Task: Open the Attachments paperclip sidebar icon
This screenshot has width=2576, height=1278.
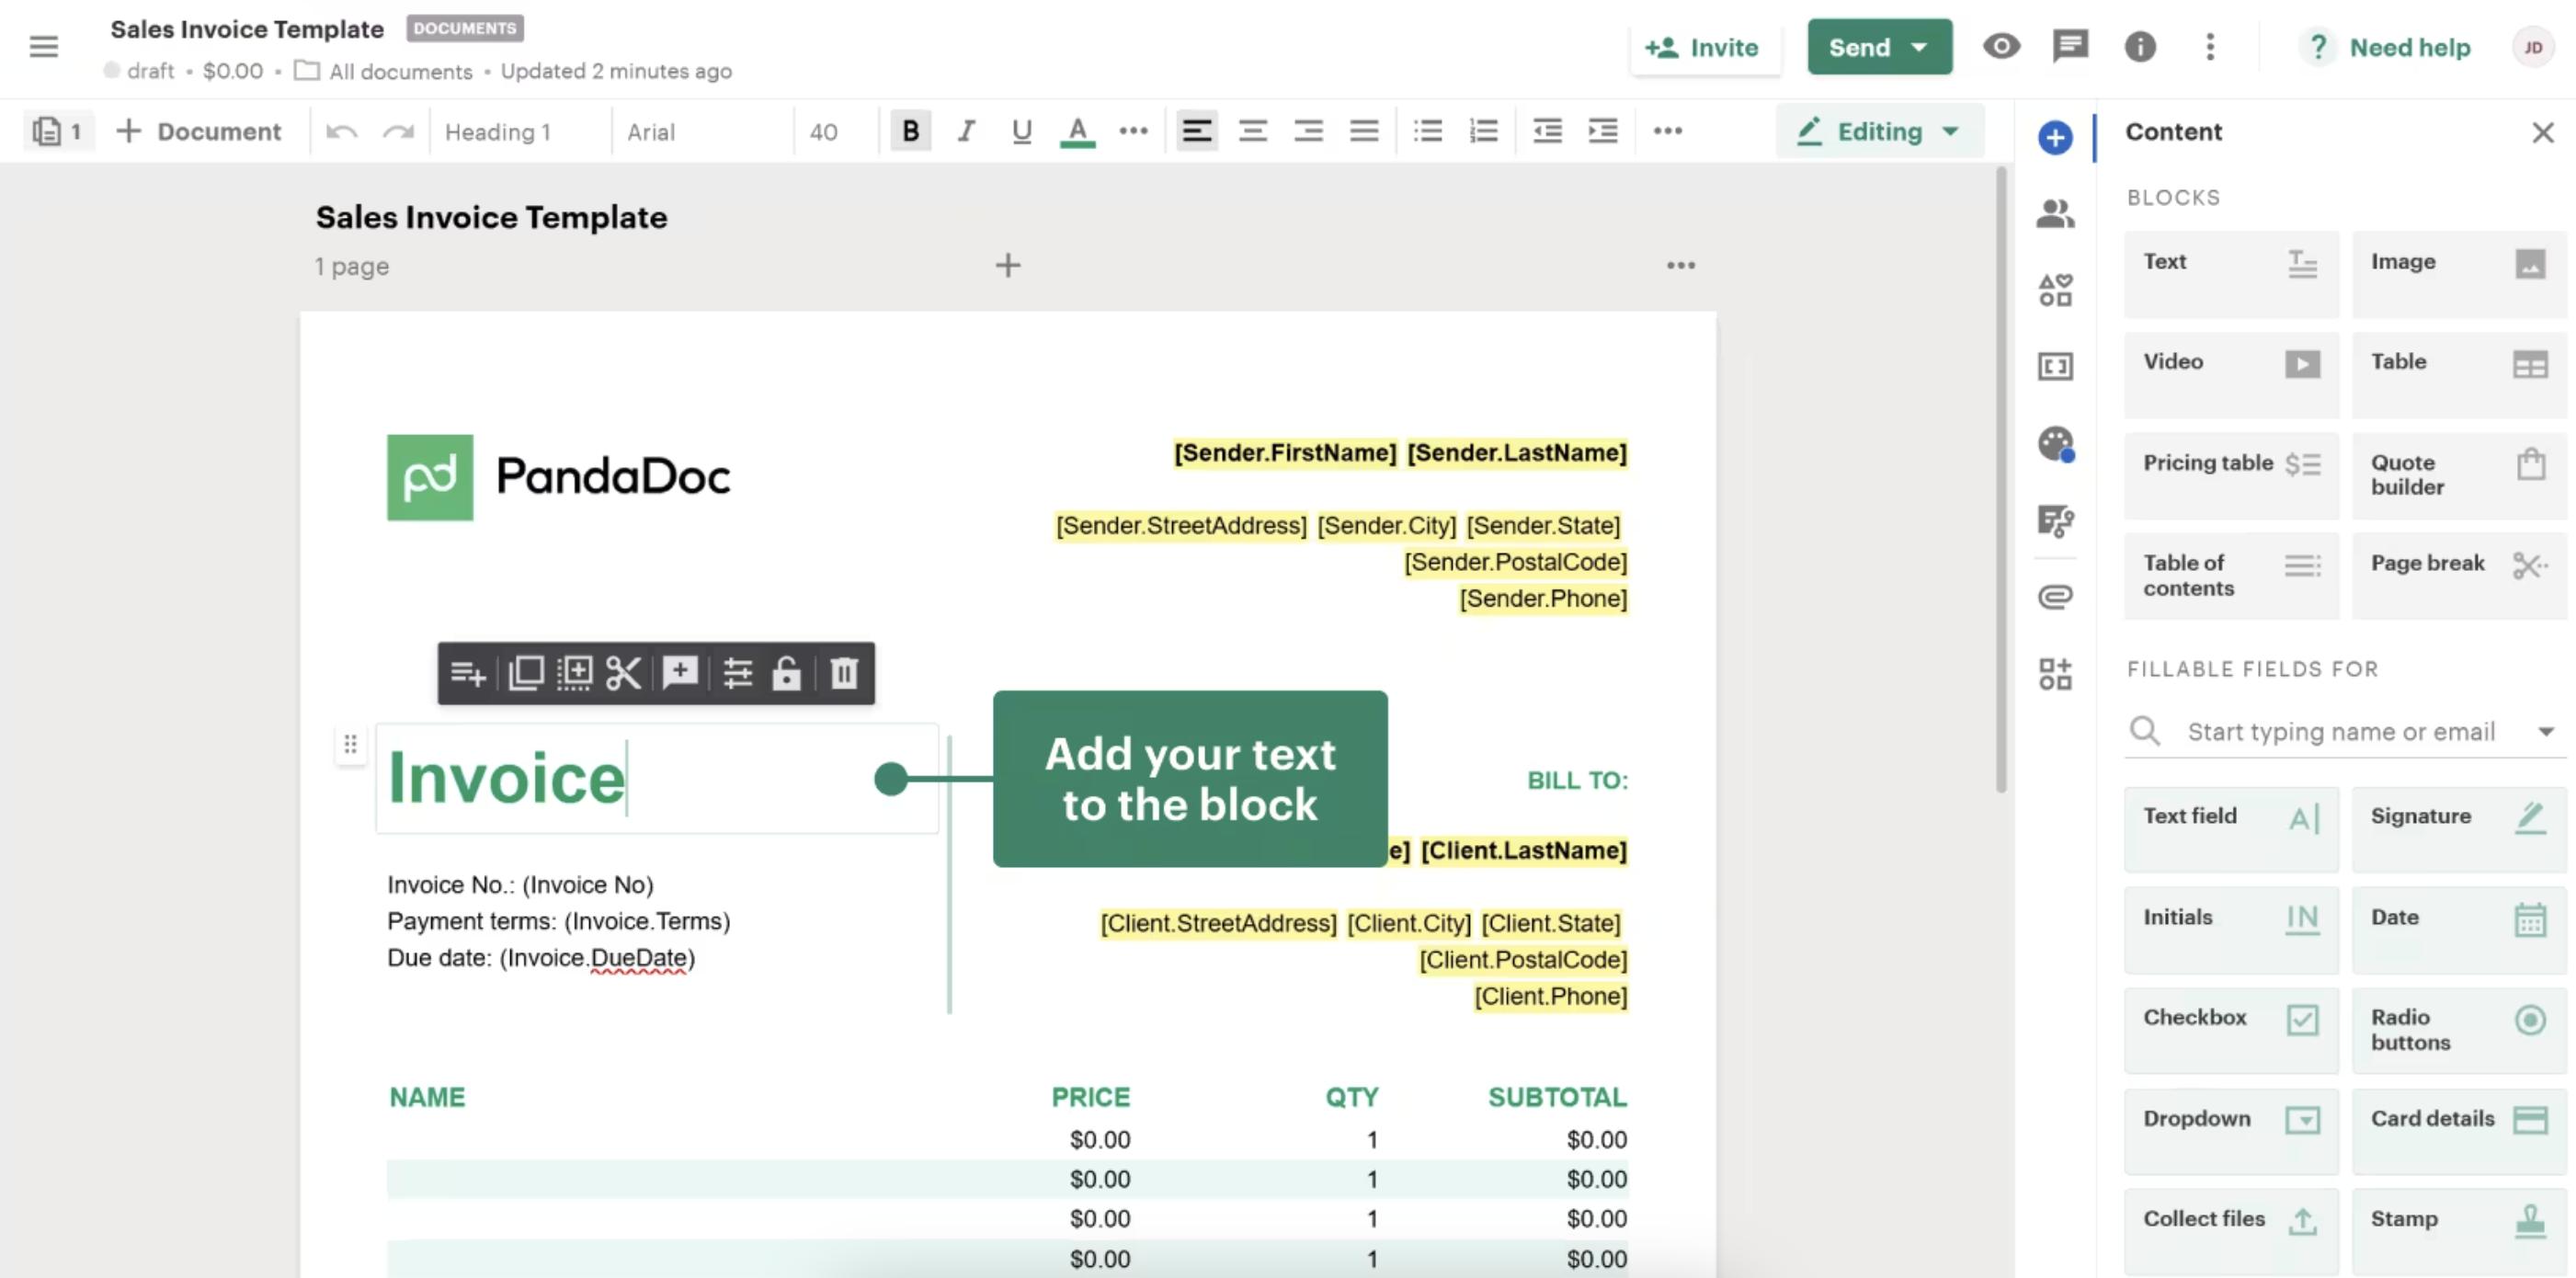Action: point(2054,597)
